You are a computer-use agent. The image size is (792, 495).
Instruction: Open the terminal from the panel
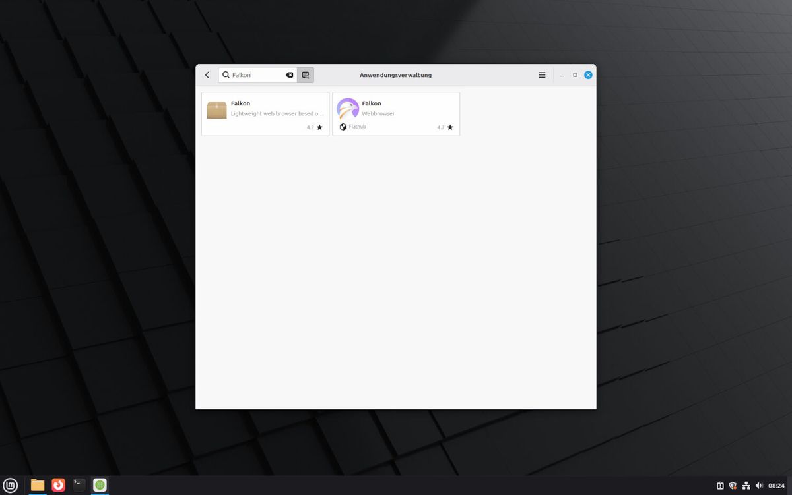(x=79, y=485)
